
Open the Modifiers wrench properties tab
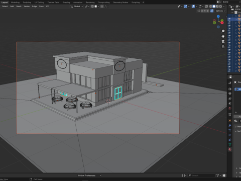230,126
